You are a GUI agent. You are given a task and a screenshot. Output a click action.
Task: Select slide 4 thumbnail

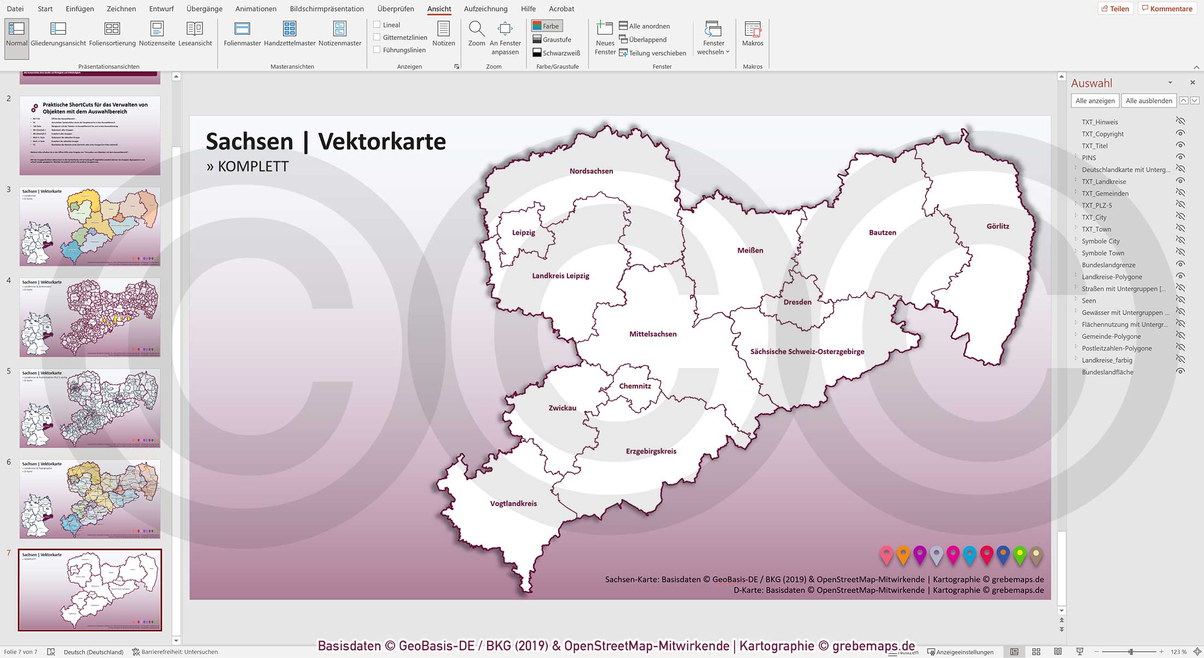pyautogui.click(x=89, y=317)
